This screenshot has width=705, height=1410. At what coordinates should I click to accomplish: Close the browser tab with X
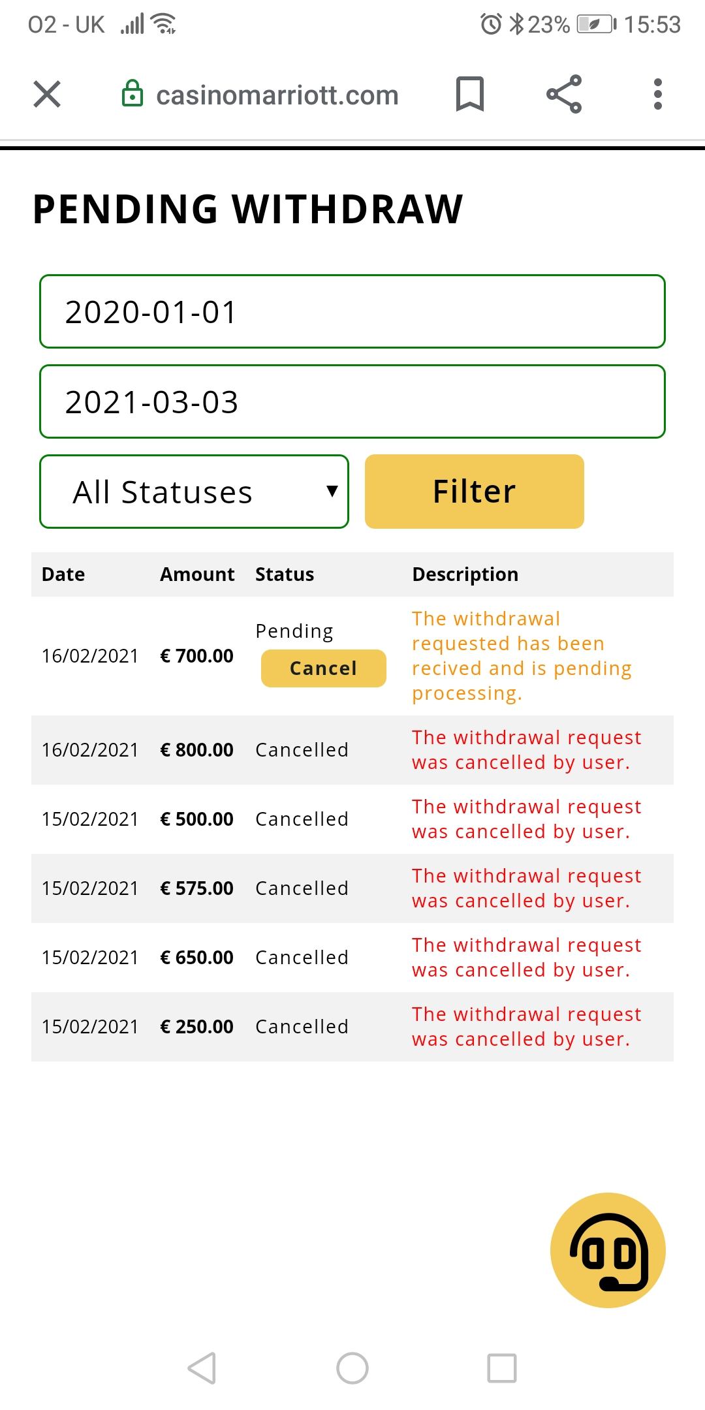pos(47,94)
